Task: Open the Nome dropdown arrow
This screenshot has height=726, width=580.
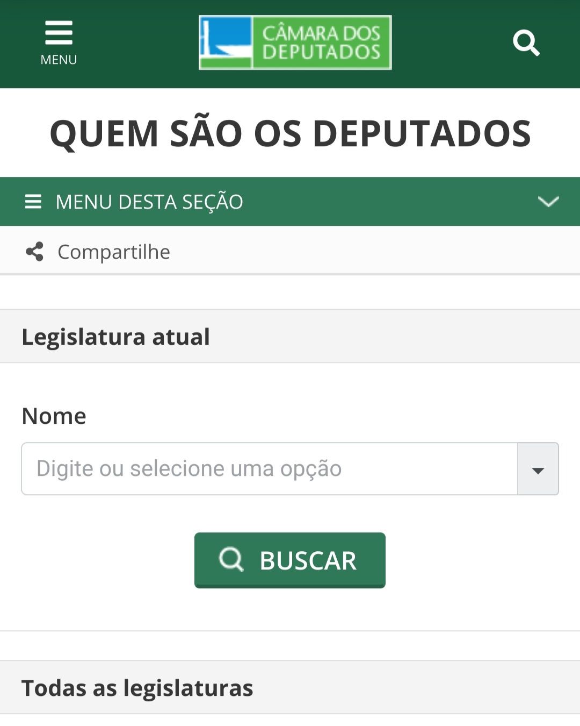Action: 538,469
